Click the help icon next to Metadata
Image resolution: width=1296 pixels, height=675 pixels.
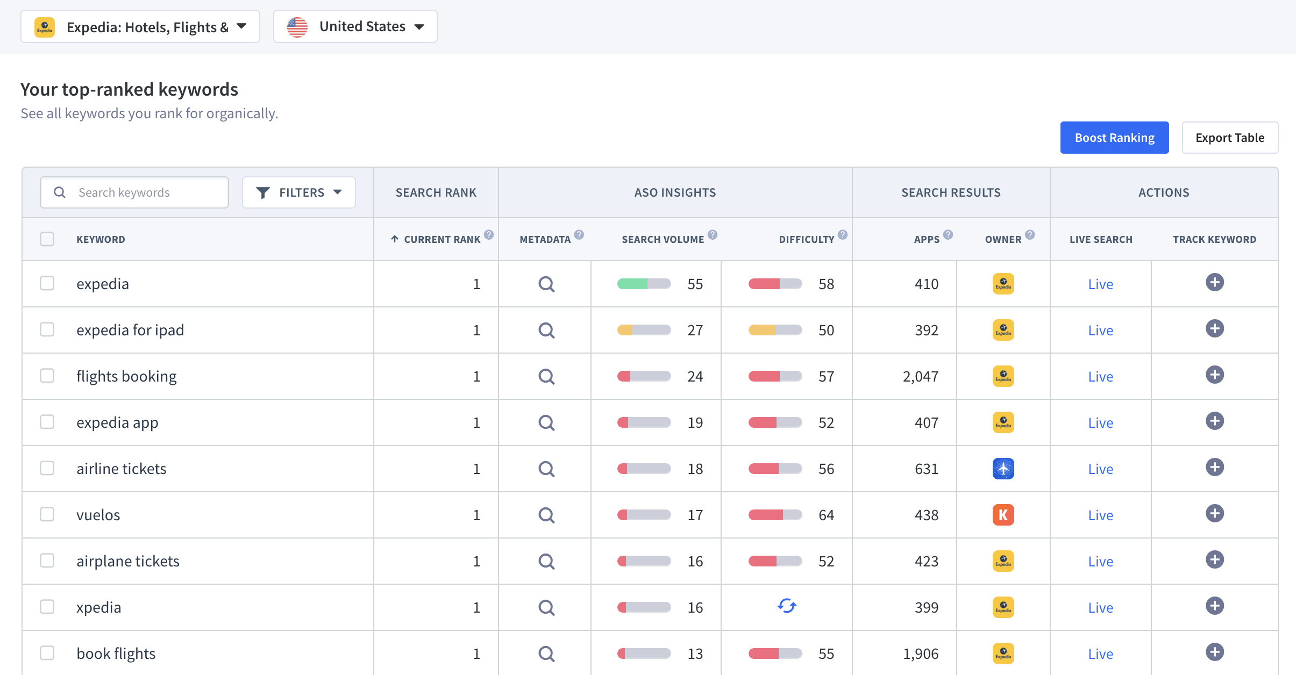pyautogui.click(x=579, y=234)
